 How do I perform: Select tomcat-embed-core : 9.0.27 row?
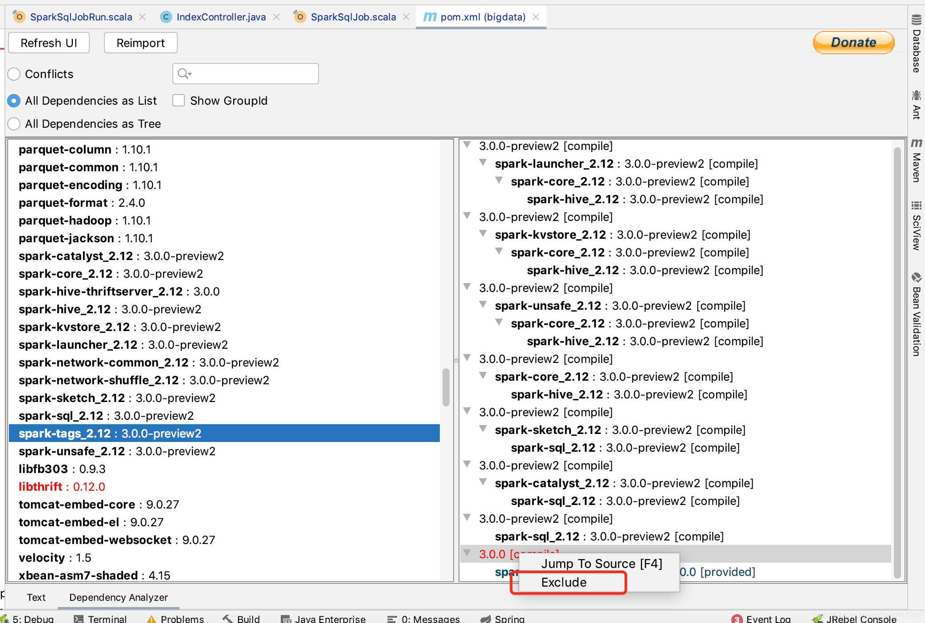(x=224, y=505)
